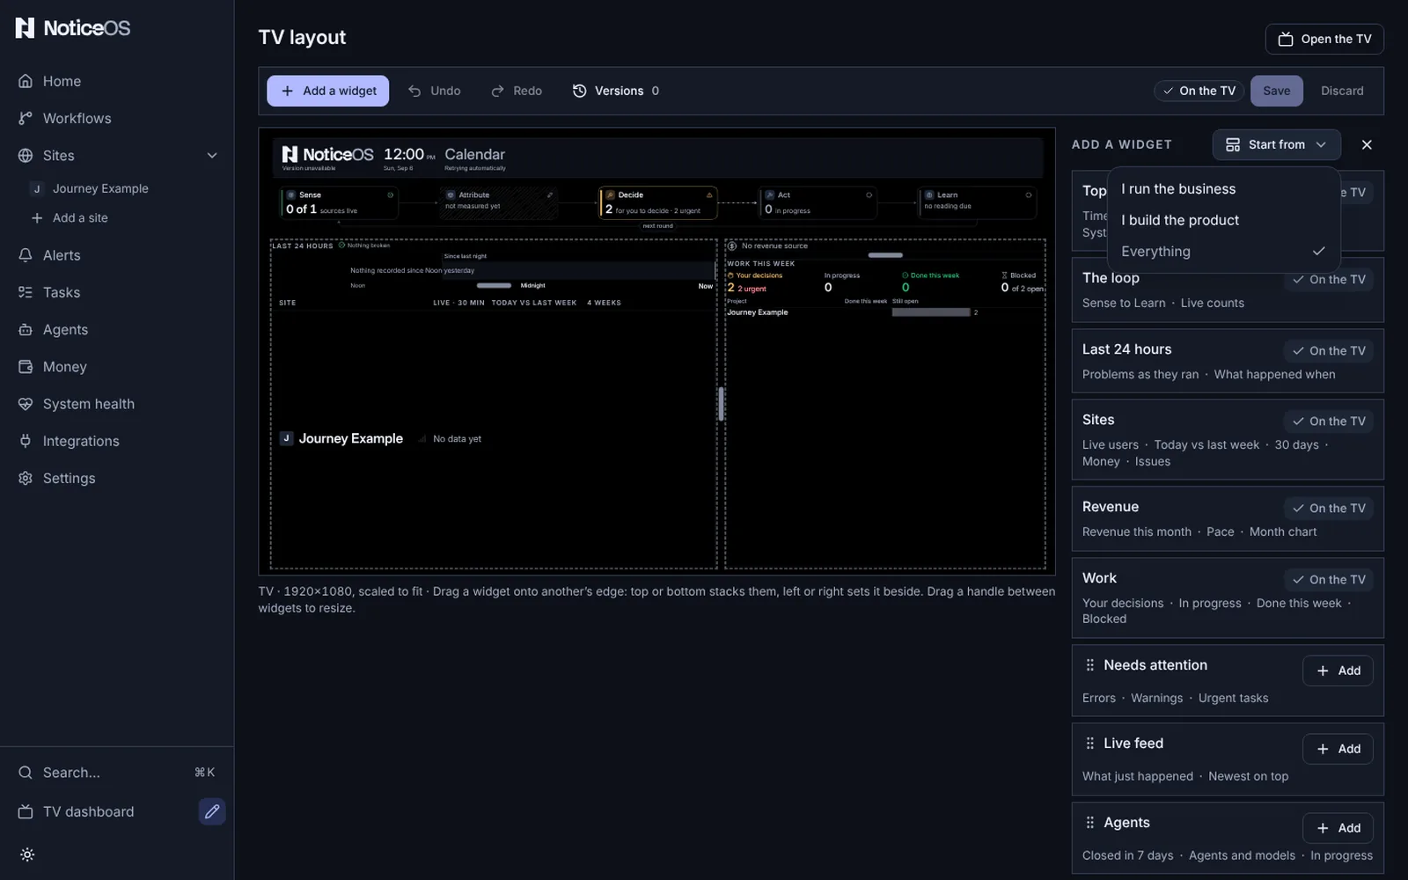The image size is (1408, 880).
Task: Click the Alerts bell icon
Action: click(26, 255)
